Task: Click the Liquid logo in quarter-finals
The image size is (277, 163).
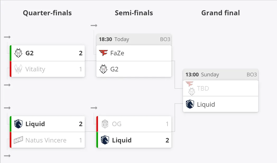Action: click(18, 124)
